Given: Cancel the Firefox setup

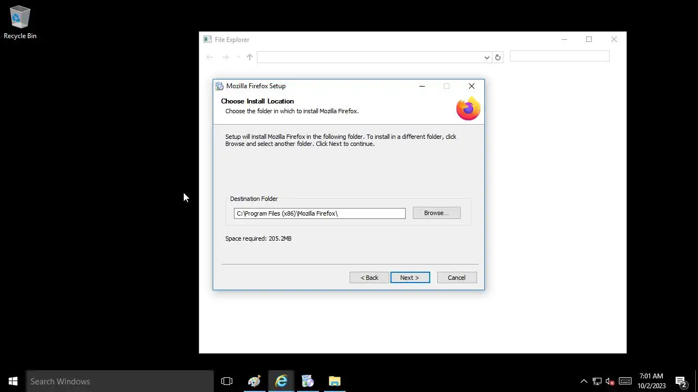Looking at the screenshot, I should (x=456, y=278).
